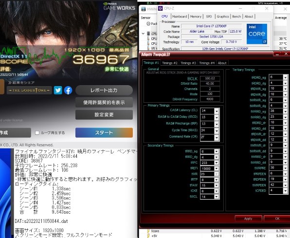The width and height of the screenshot is (290, 238).
Task: Open tRFC dropdown
Action: pyautogui.click(x=216, y=163)
